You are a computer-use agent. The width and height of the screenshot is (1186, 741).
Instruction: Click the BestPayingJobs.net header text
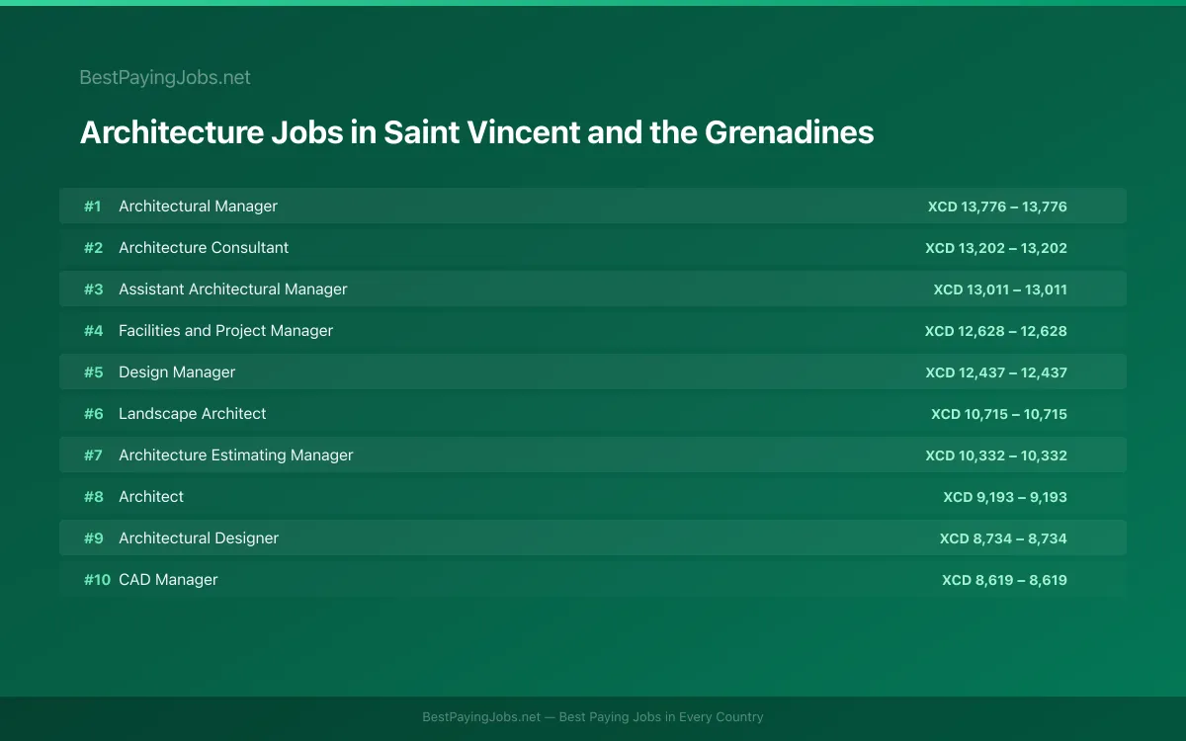(x=165, y=77)
